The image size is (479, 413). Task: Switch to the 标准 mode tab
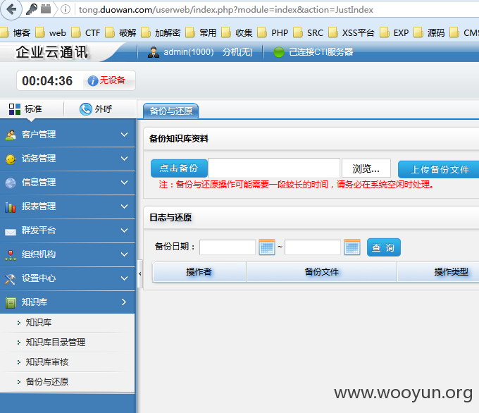coord(25,109)
